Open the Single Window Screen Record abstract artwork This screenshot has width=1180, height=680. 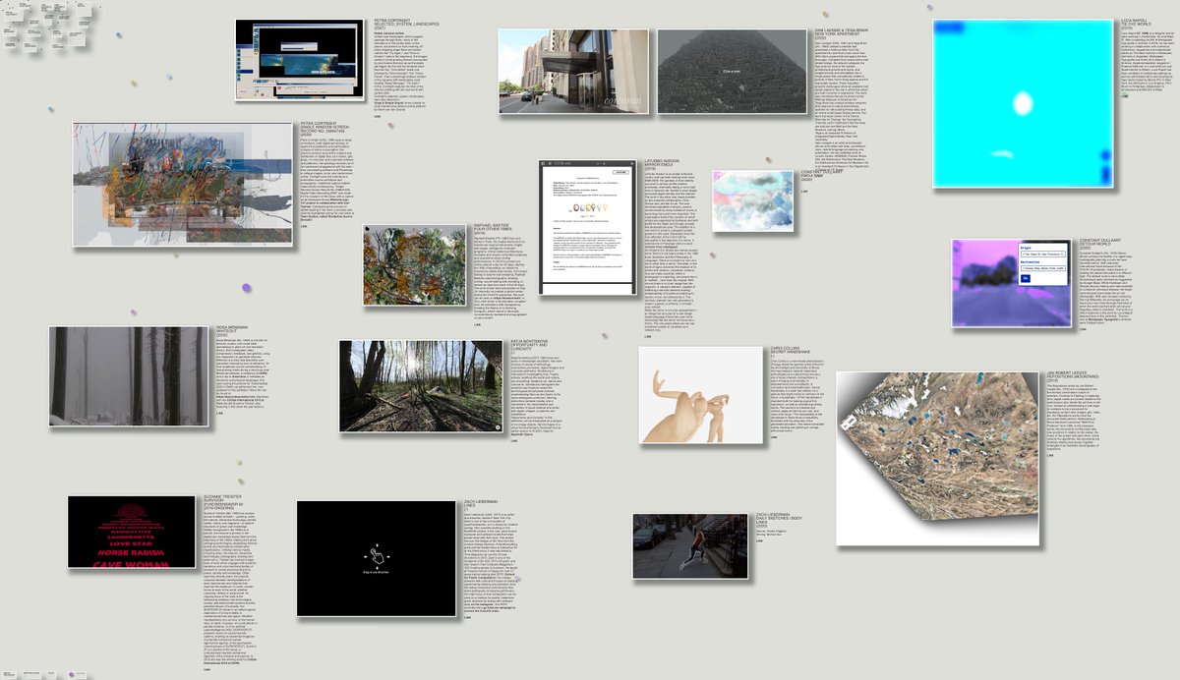click(x=183, y=185)
